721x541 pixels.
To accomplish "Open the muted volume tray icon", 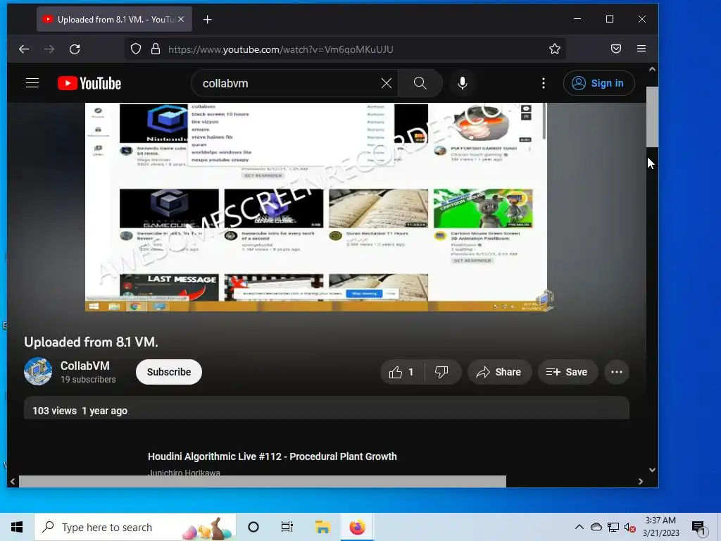I will click(x=629, y=527).
